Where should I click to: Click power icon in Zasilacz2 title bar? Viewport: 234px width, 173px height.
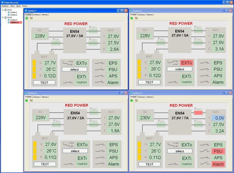tap(131, 11)
